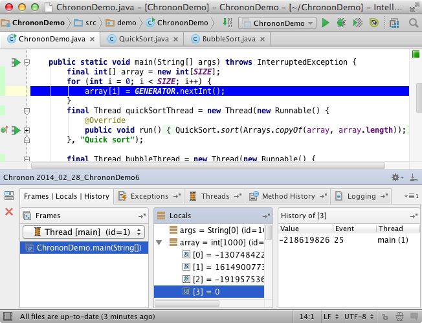Toggle code fold at run() method
This screenshot has height=323, width=422.
(x=27, y=130)
